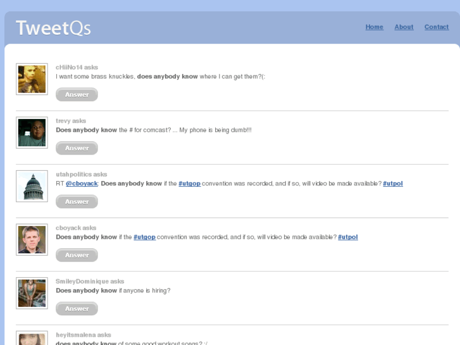
Task: Click the tweet about the # for comcast
Action: tap(154, 130)
